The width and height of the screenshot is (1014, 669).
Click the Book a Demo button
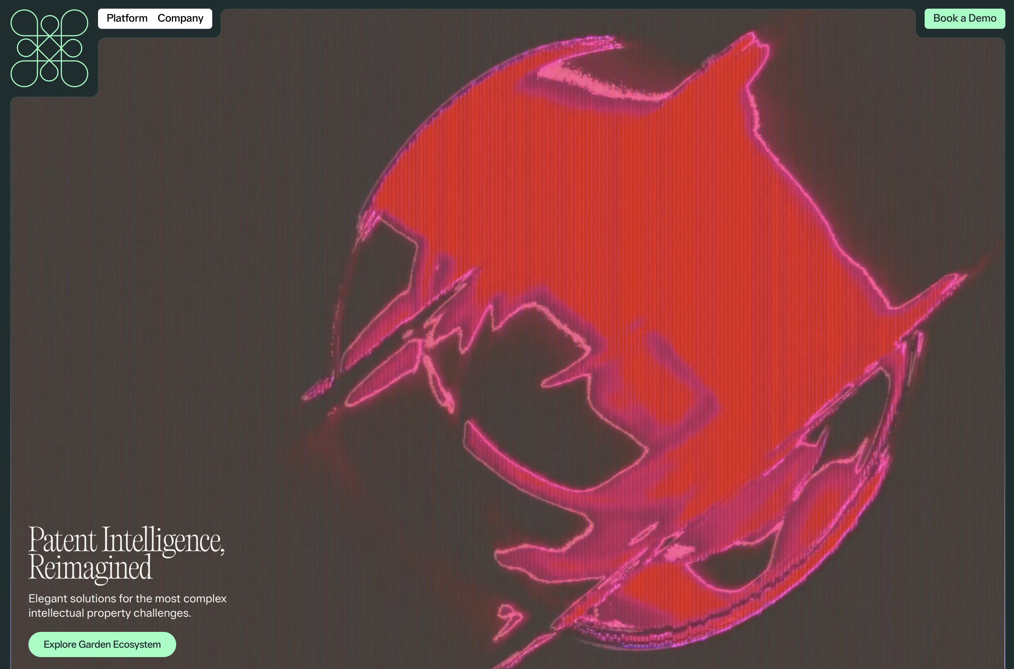(964, 18)
